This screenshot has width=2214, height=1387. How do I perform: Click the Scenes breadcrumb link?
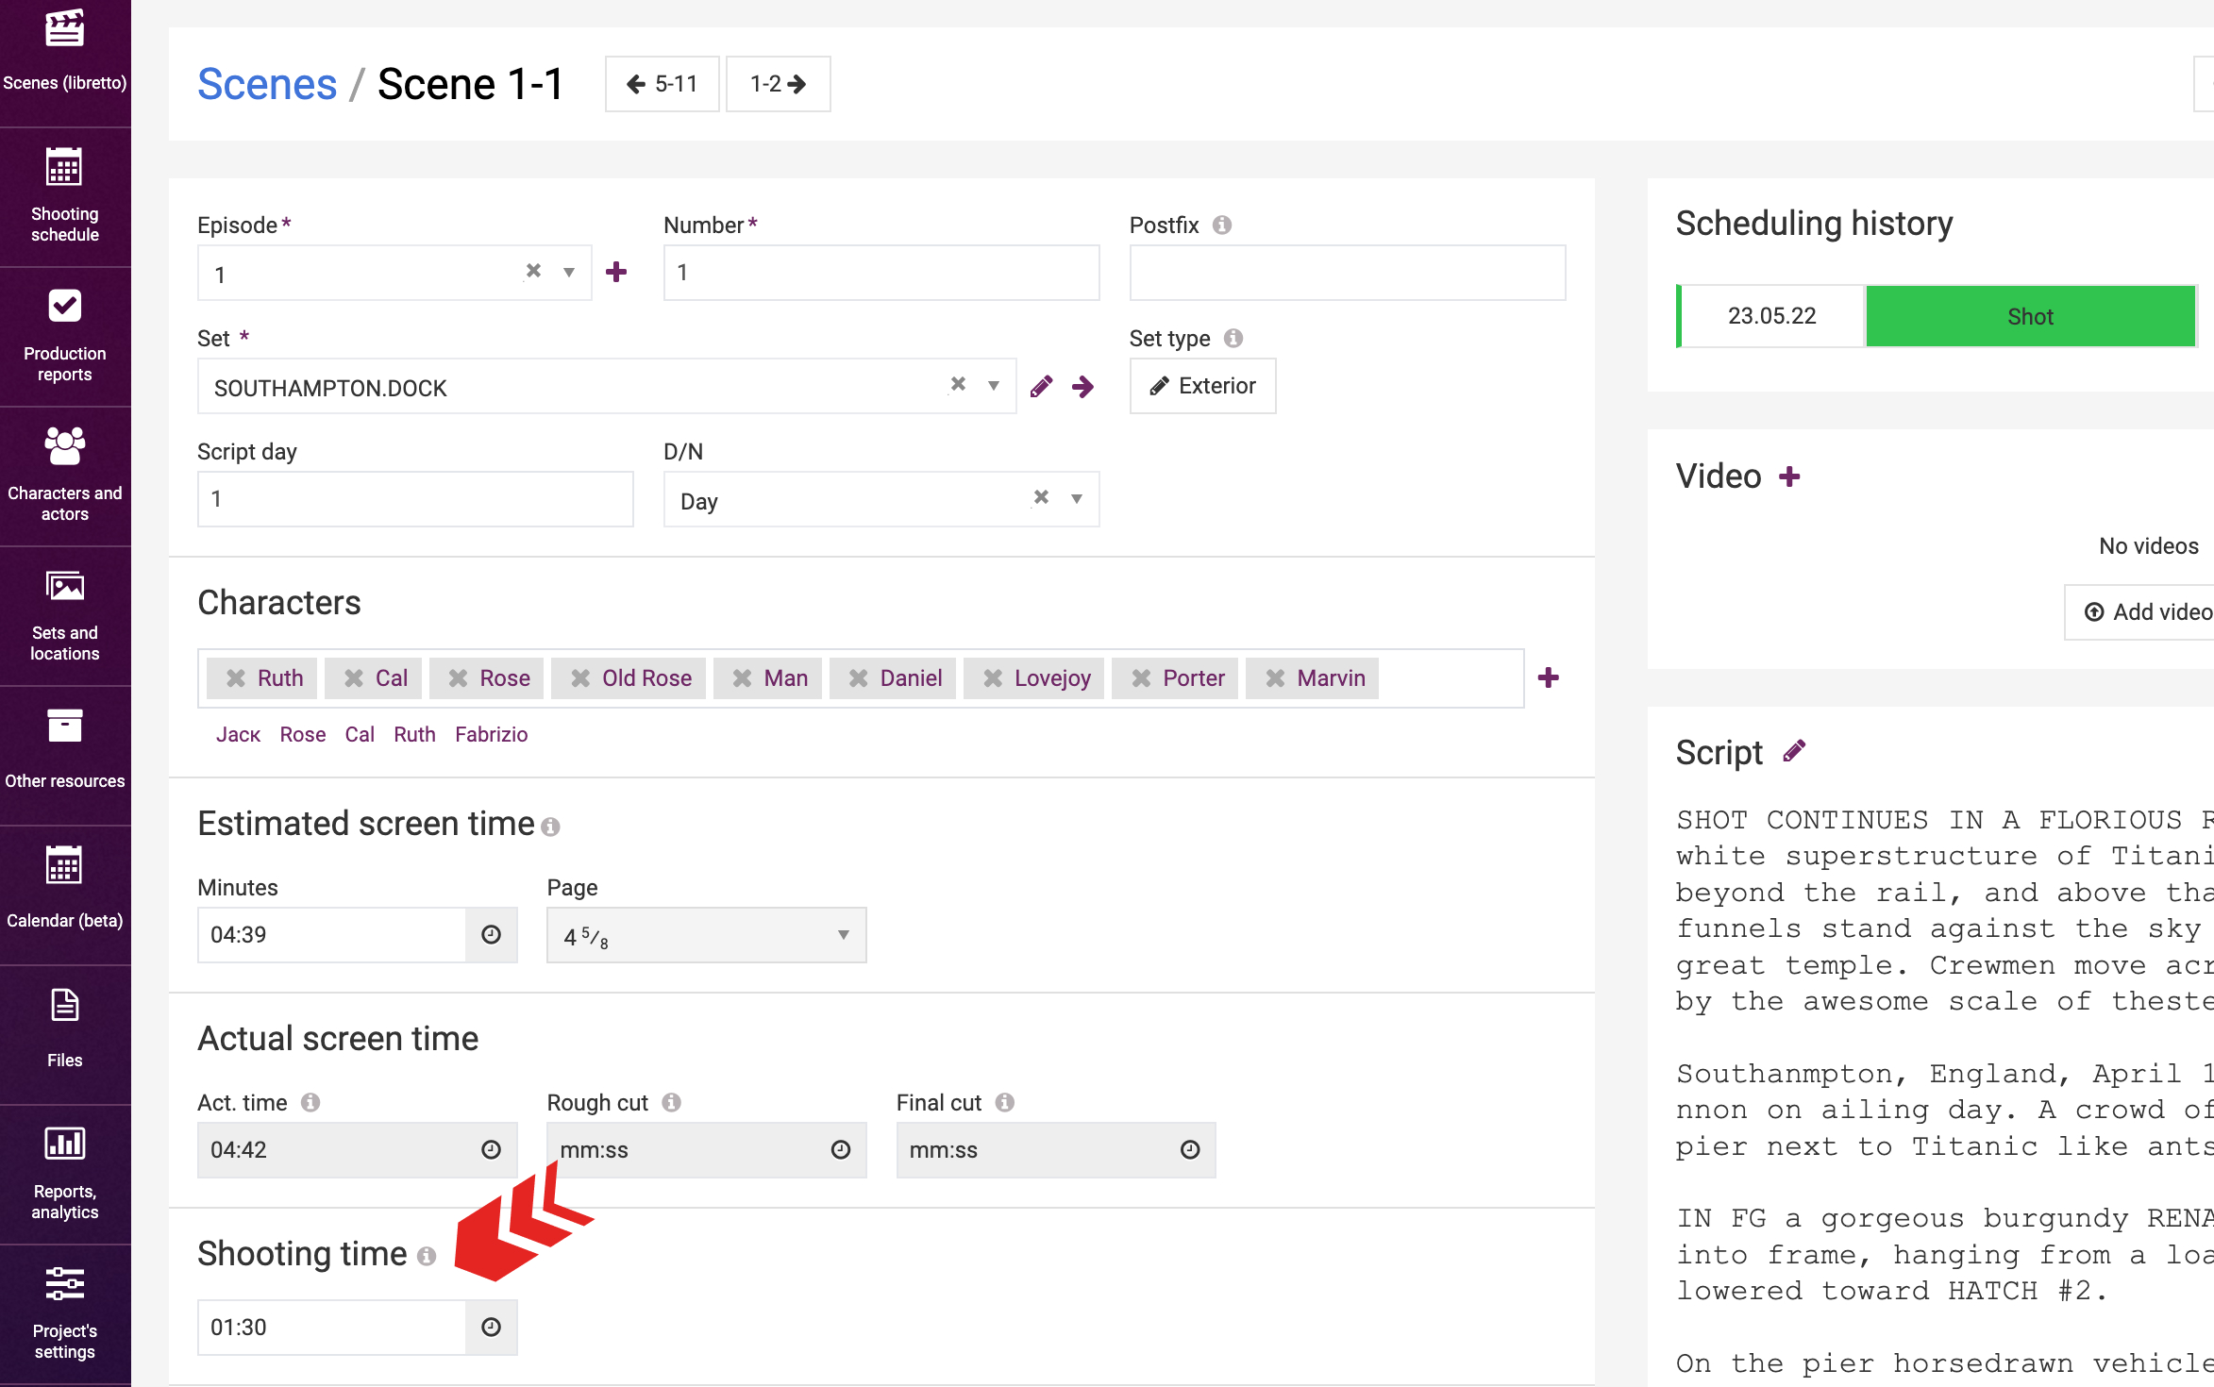click(x=267, y=84)
